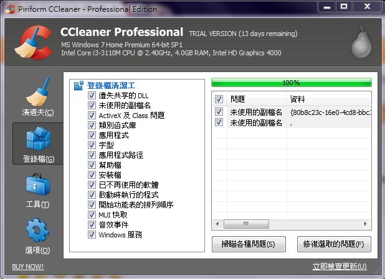
Task: Uncheck the 幫助檔 option
Action: click(x=92, y=165)
